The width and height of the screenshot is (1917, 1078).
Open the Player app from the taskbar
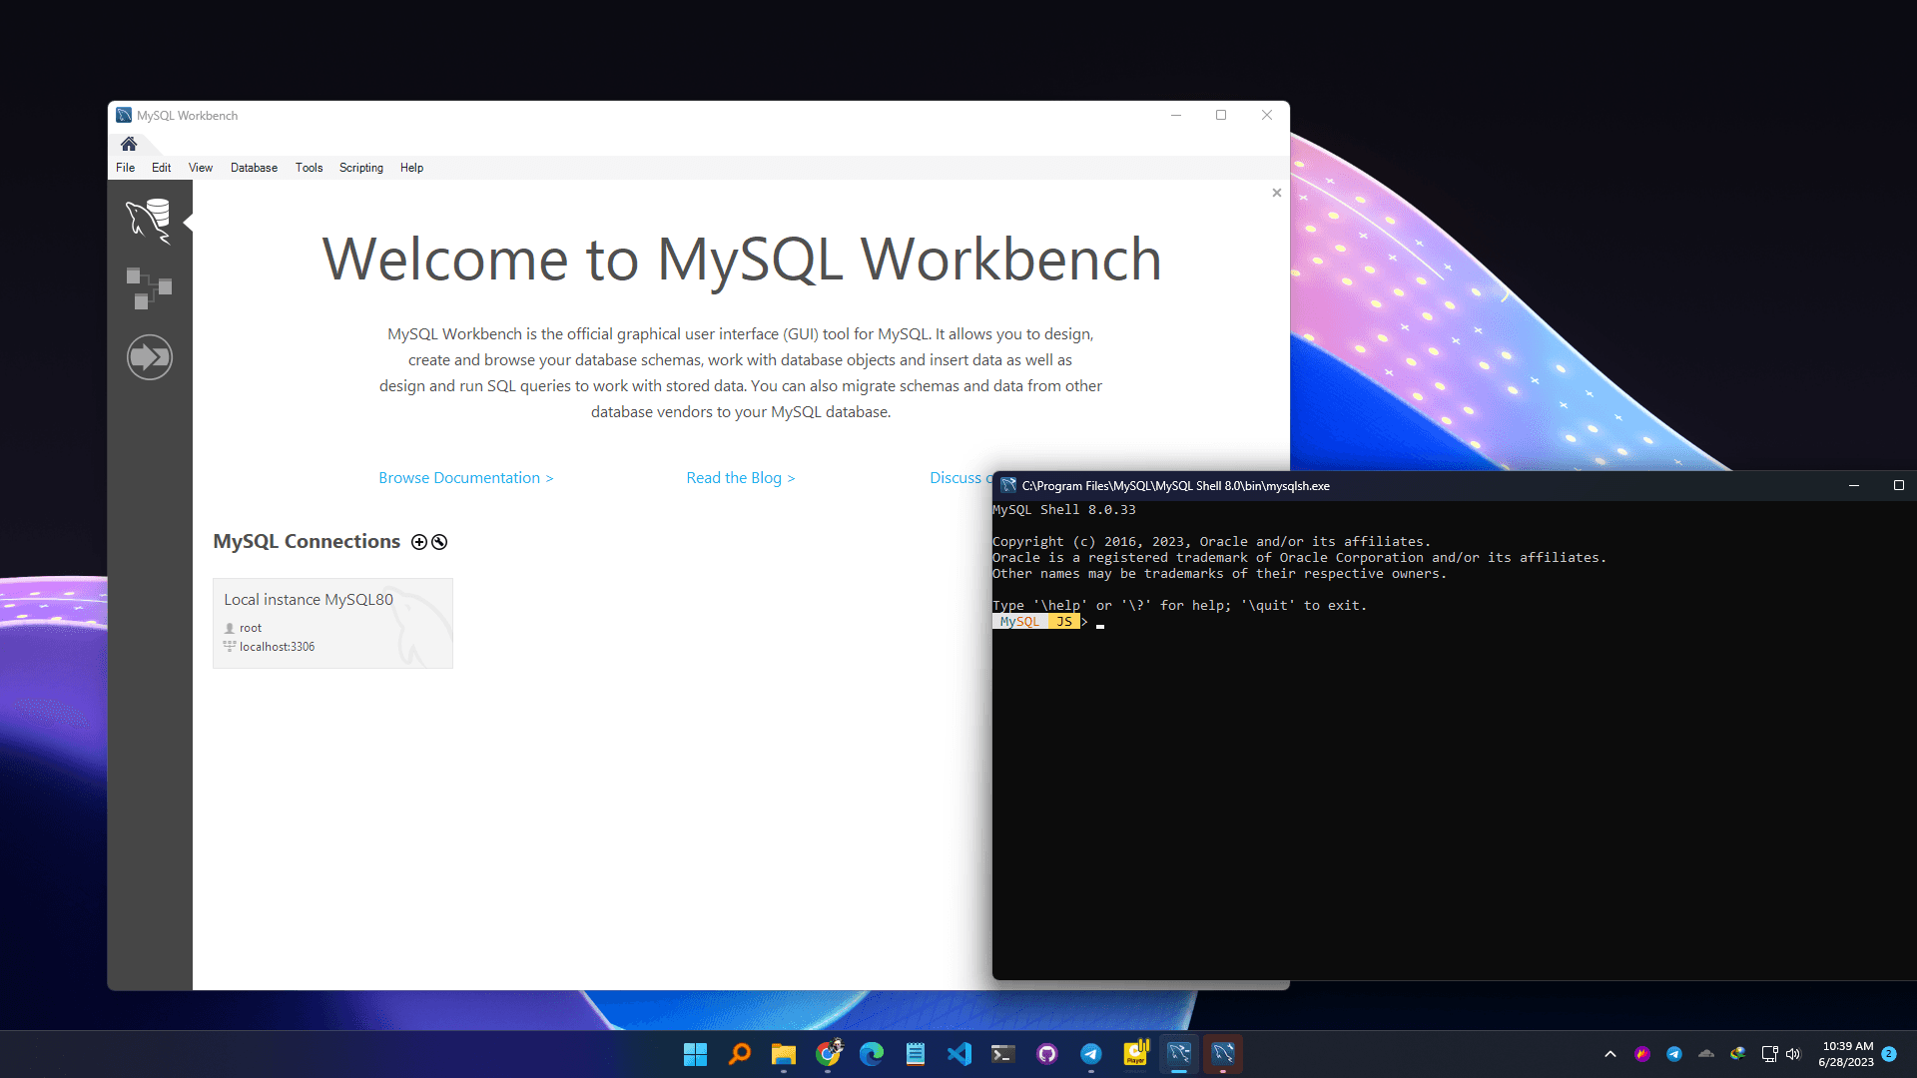1135,1054
